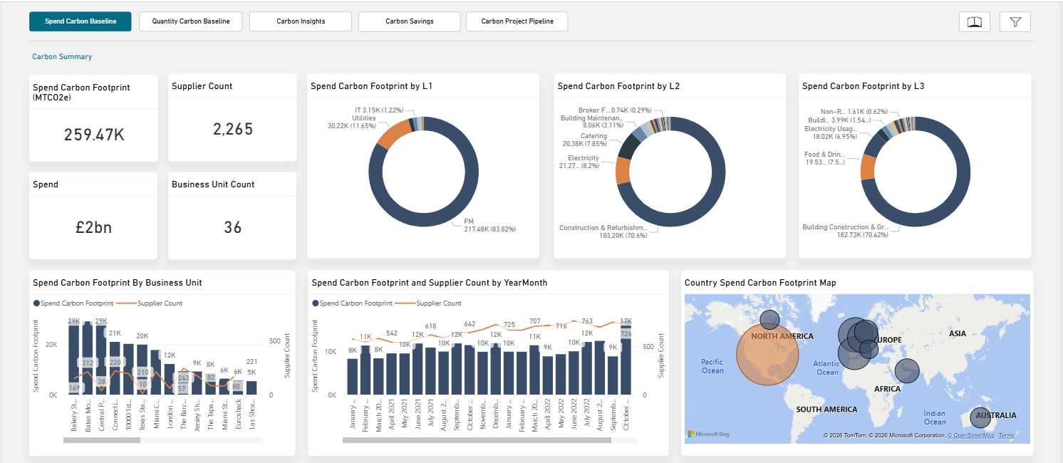Viewport: 1063px width, 463px height.
Task: Click the FM 217.48K (83.82%) data label
Action: pyautogui.click(x=489, y=225)
